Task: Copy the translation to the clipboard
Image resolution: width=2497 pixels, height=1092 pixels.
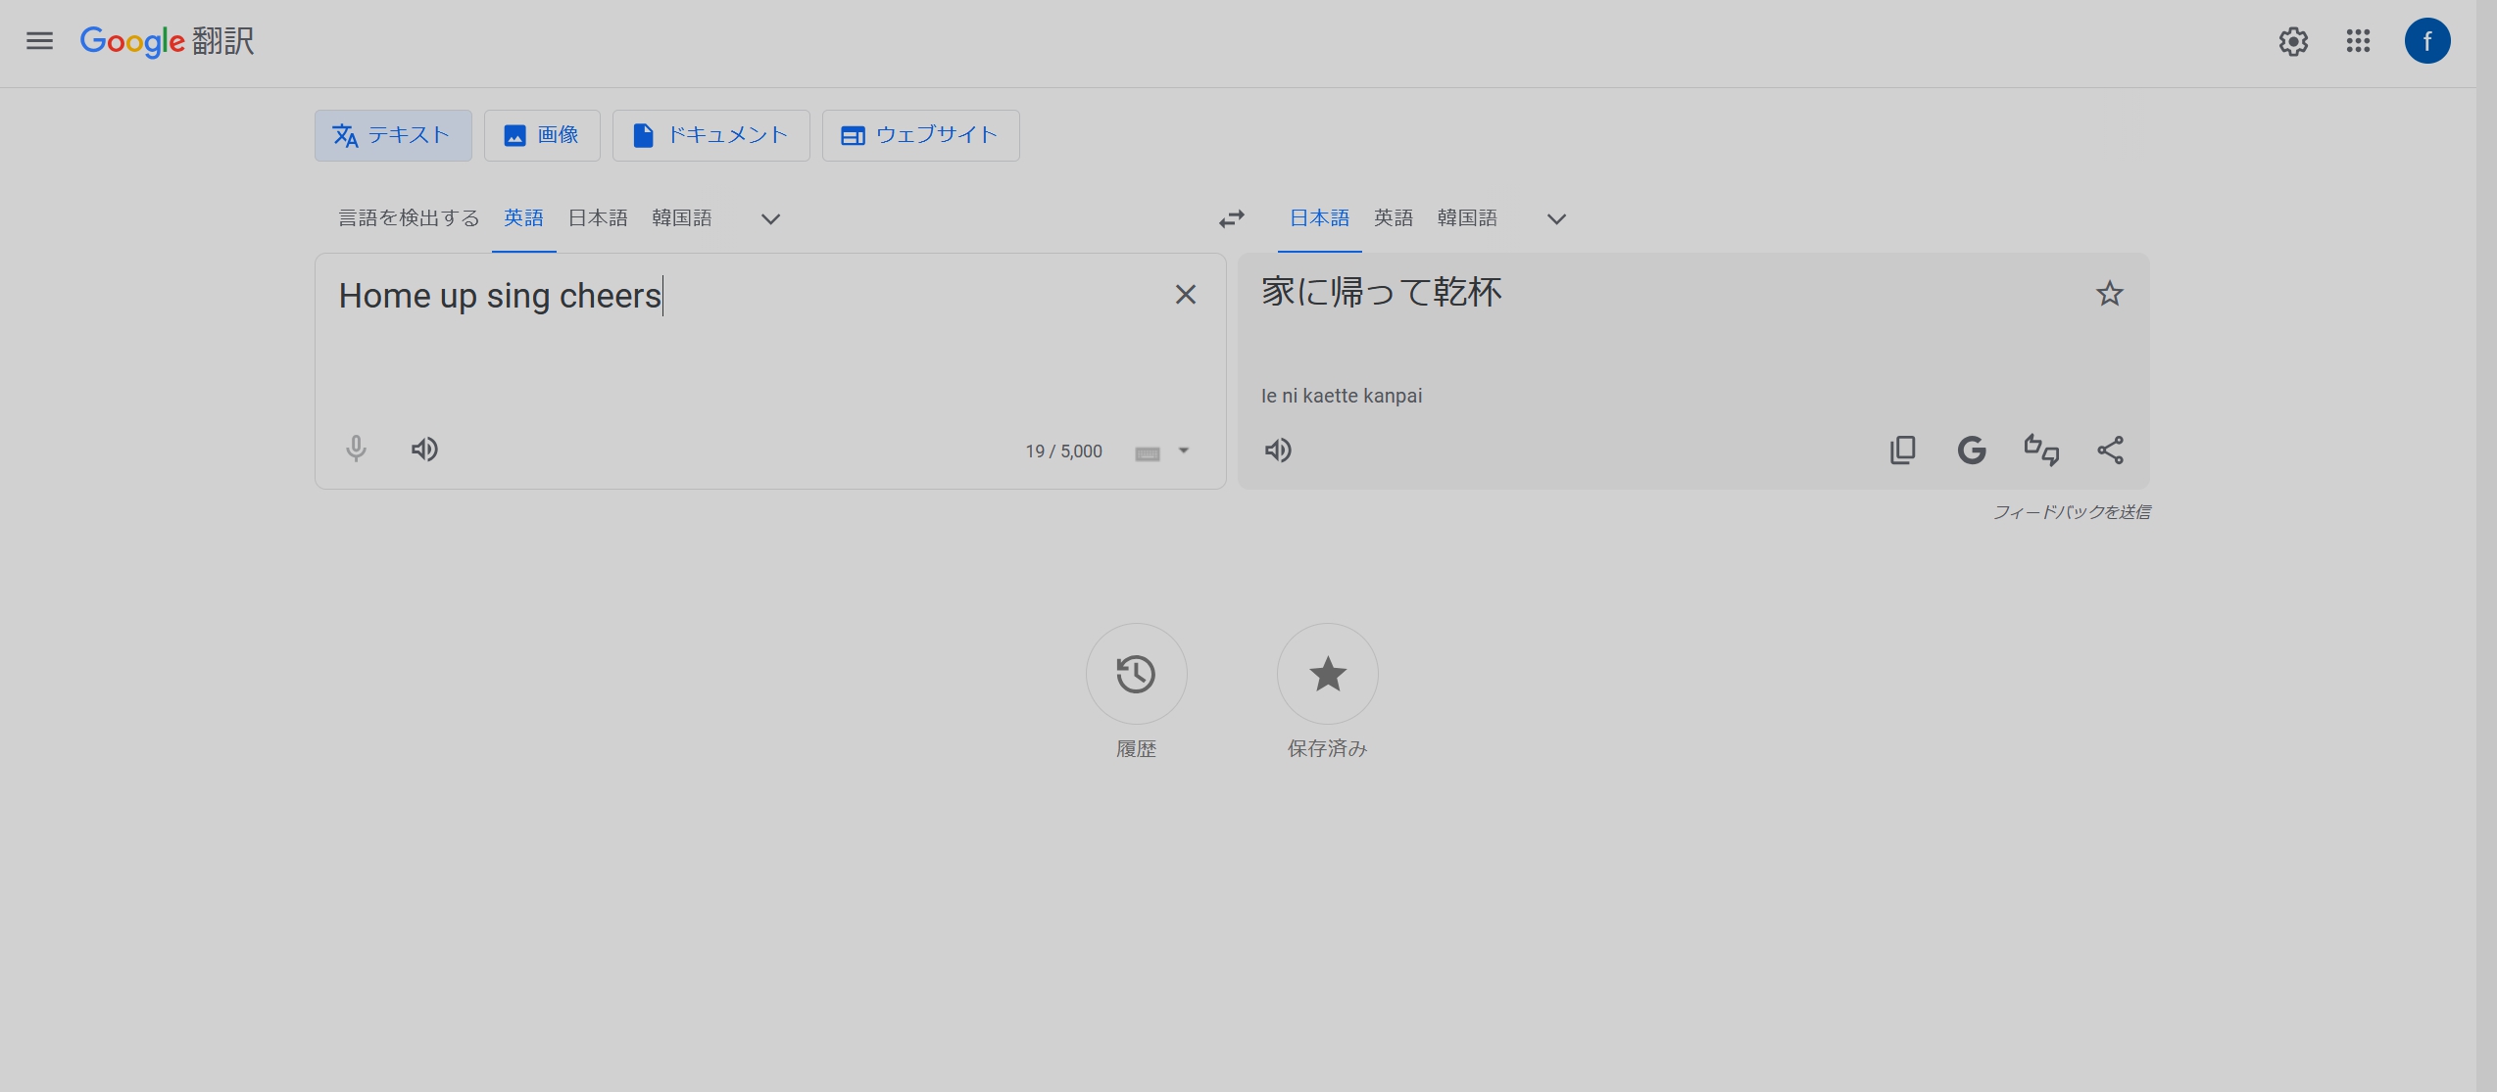Action: pyautogui.click(x=1902, y=451)
